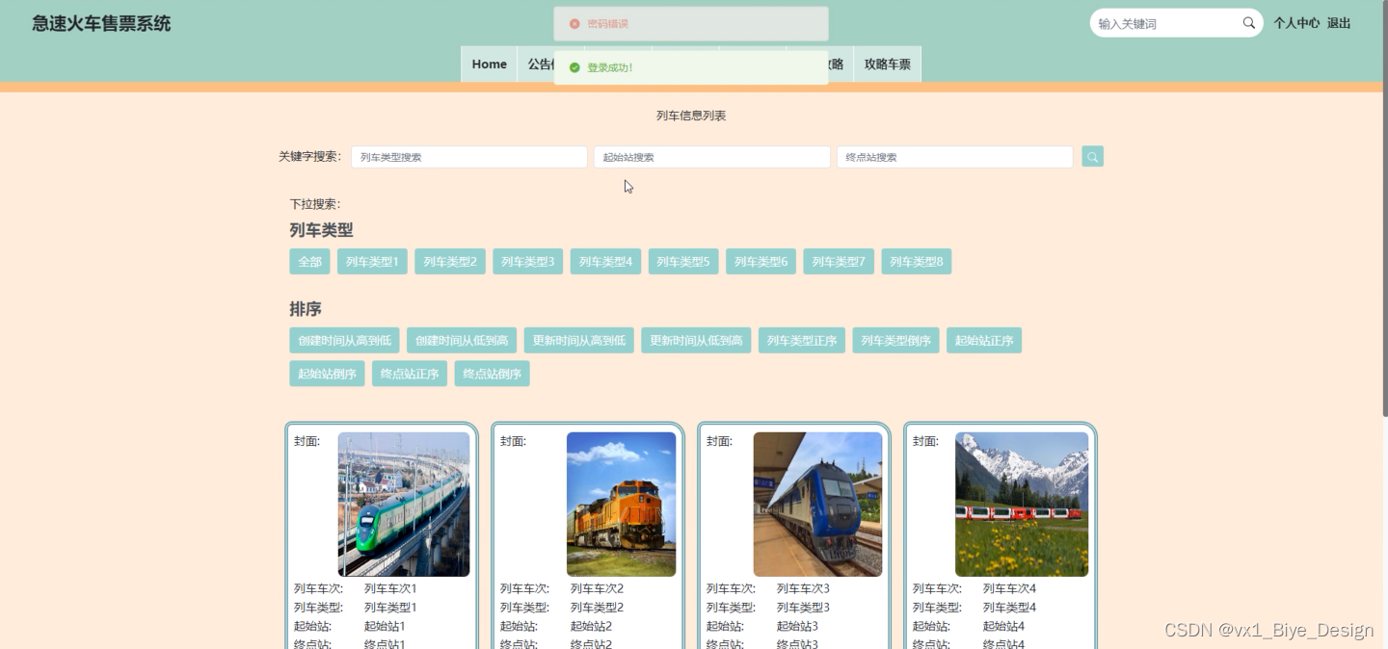Filter by 列车类型5
This screenshot has width=1388, height=649.
click(x=683, y=262)
